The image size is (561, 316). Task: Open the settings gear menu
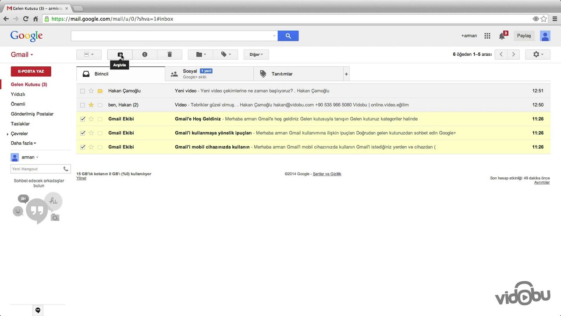[538, 54]
